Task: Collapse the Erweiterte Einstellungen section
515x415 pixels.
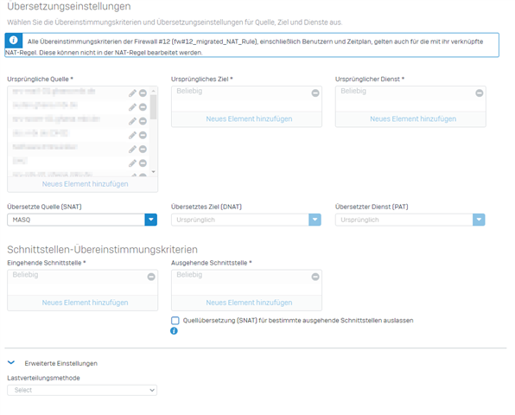Action: pos(11,363)
